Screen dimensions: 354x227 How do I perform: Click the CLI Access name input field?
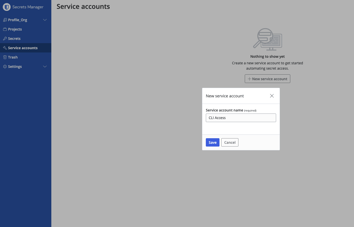241,118
